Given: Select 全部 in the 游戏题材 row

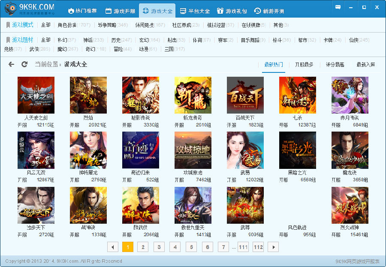Looking at the screenshot, I should [x=45, y=40].
